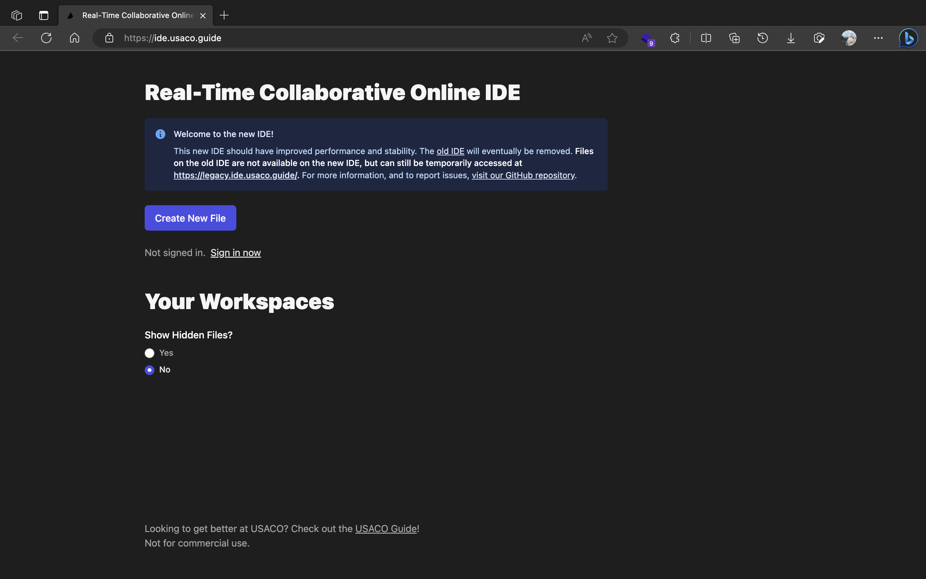The height and width of the screenshot is (579, 926).
Task: Open Bing Copilot sidebar icon
Action: tap(908, 38)
